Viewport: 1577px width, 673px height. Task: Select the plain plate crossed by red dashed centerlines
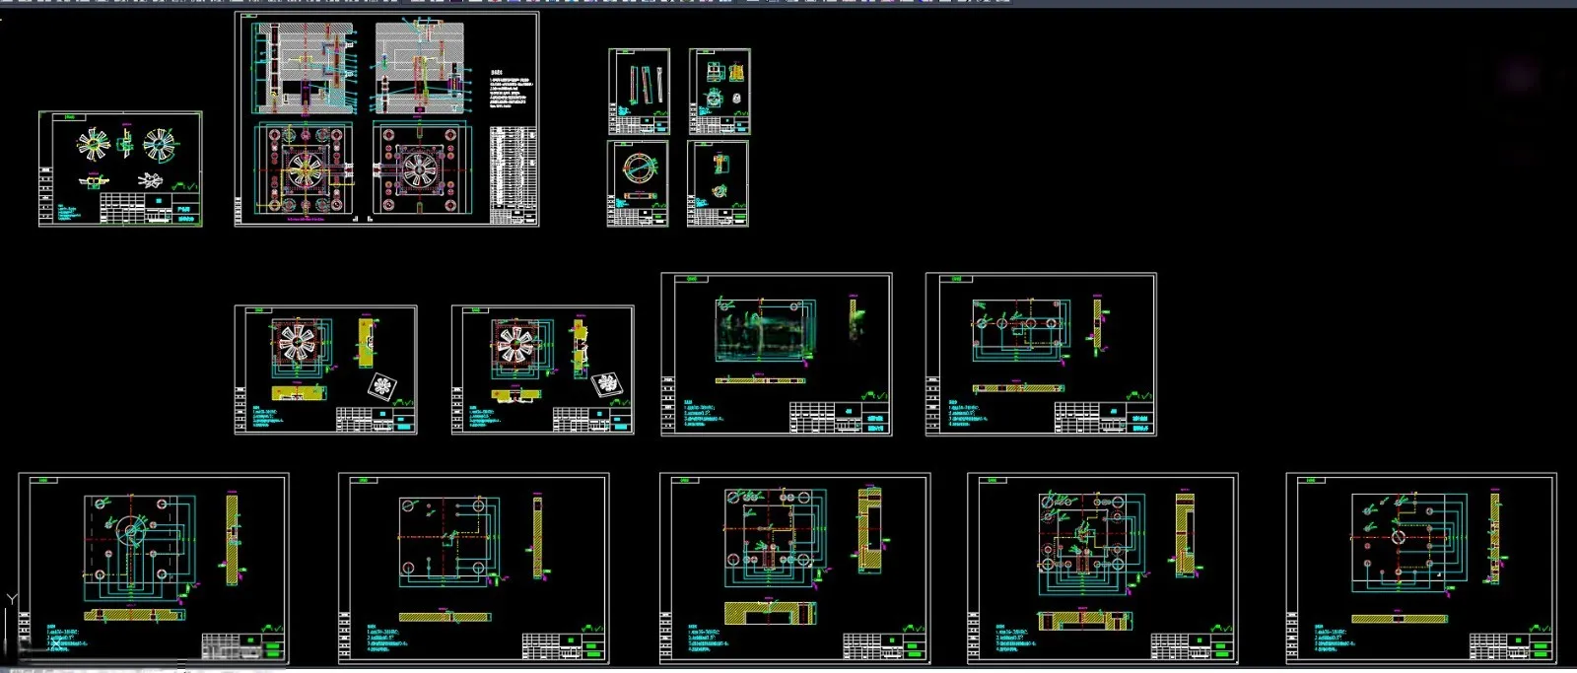474,568
